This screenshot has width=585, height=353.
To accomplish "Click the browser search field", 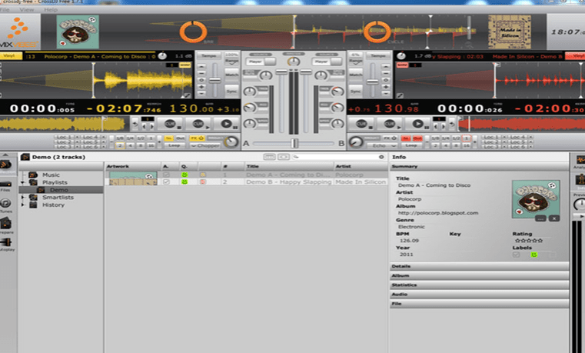I will [x=338, y=157].
